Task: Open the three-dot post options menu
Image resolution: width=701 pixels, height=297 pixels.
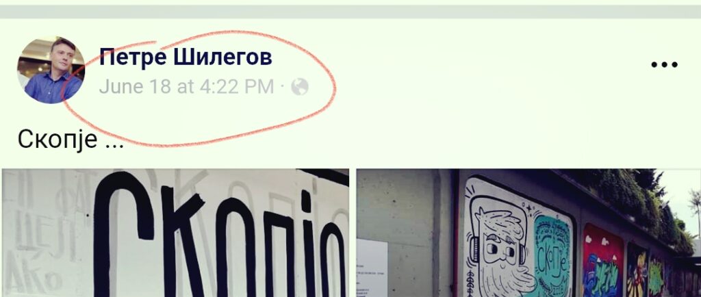Action: pyautogui.click(x=664, y=65)
